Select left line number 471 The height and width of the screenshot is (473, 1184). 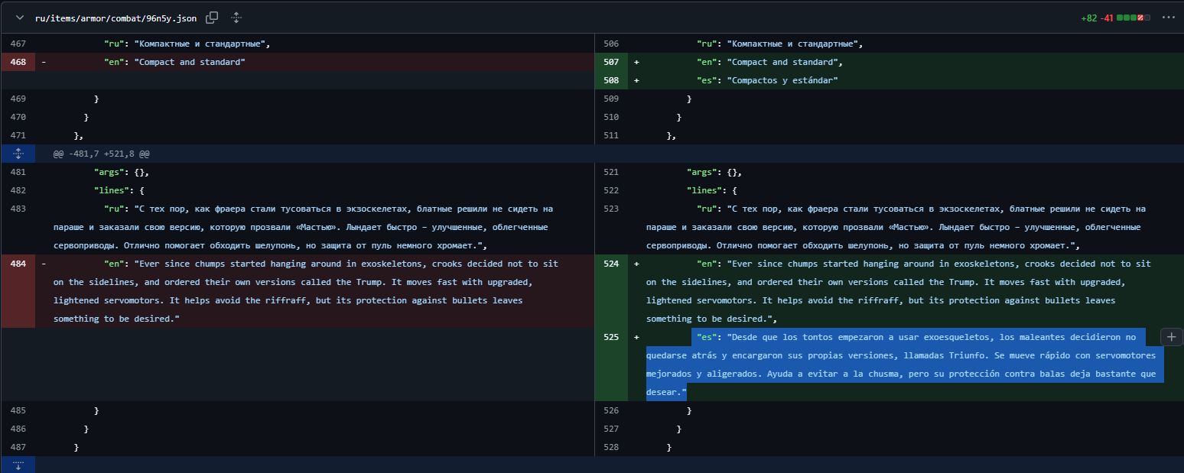pos(18,135)
